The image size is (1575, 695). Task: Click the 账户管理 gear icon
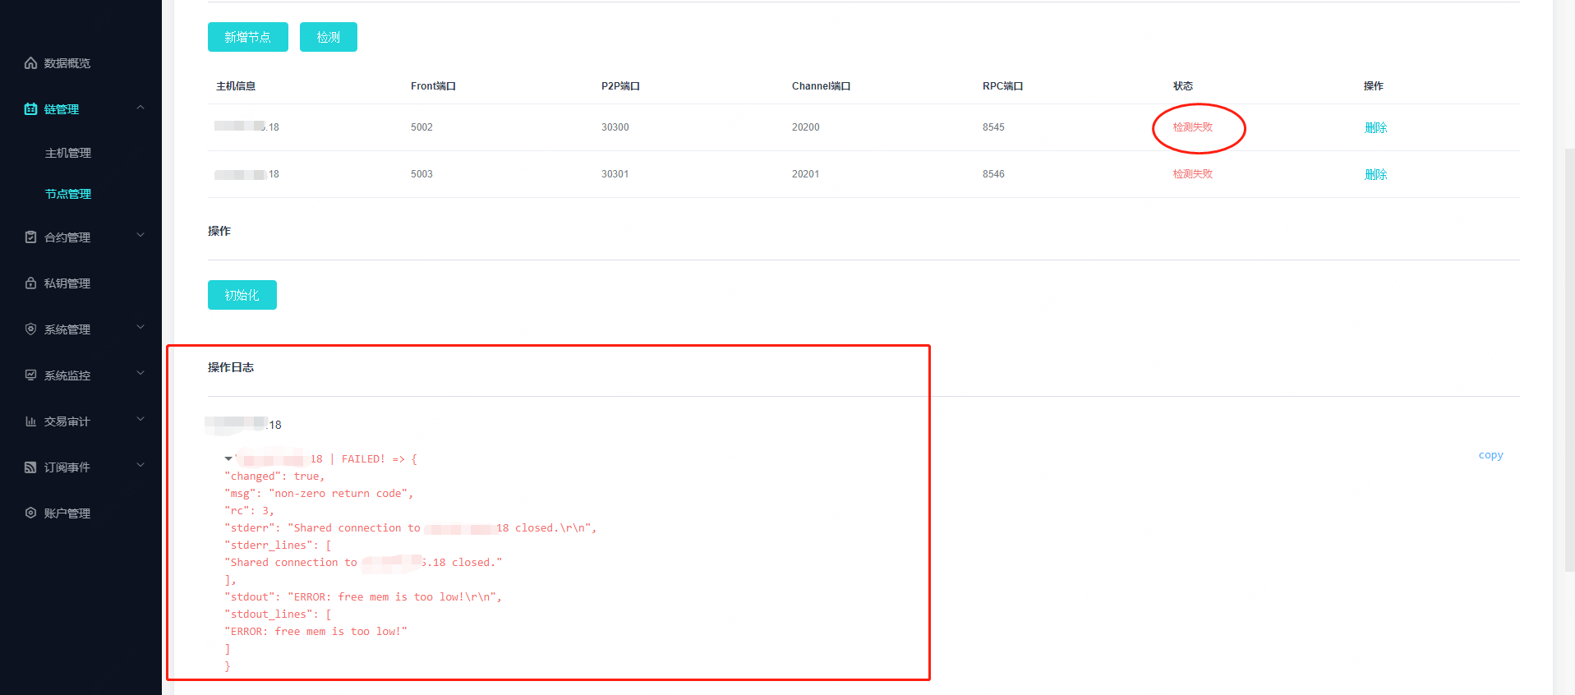[x=30, y=513]
